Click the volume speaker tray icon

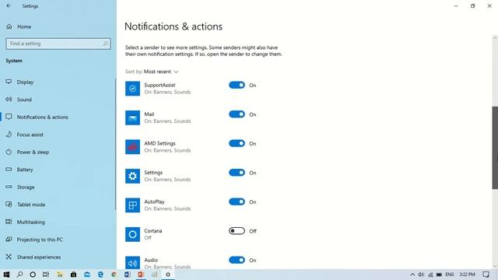coord(421,275)
